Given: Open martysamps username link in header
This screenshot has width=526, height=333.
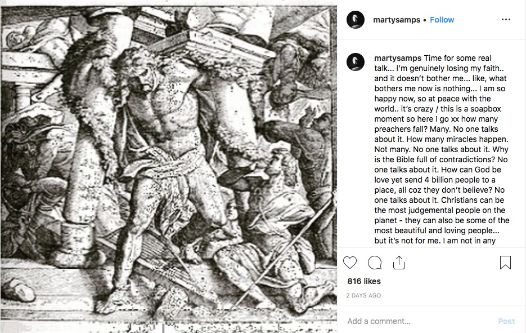Looking at the screenshot, I should coord(397,20).
